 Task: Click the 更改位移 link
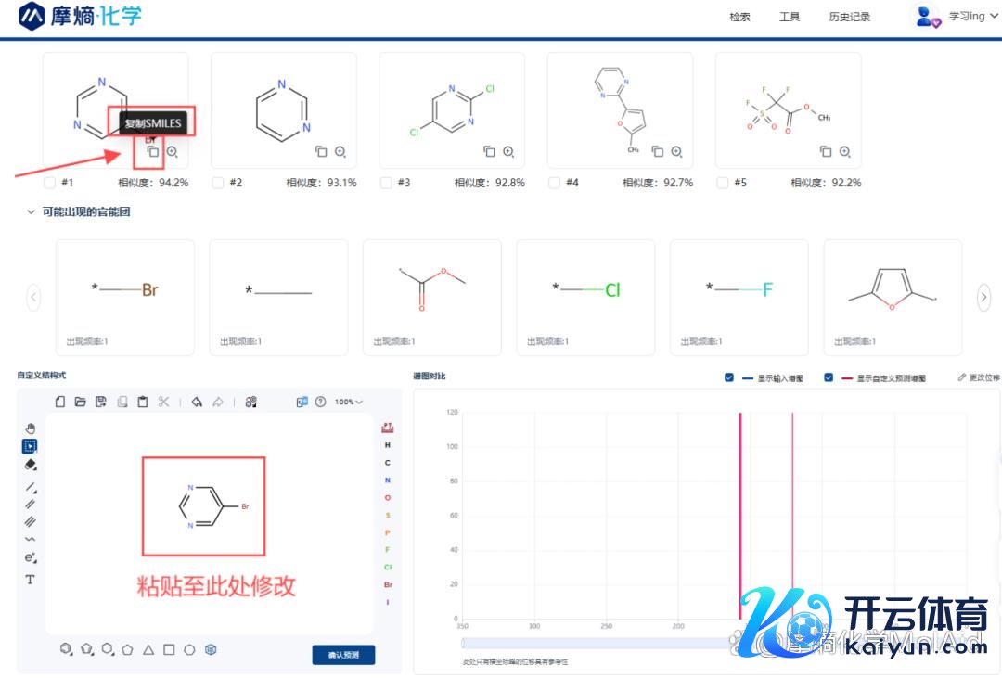tap(979, 377)
